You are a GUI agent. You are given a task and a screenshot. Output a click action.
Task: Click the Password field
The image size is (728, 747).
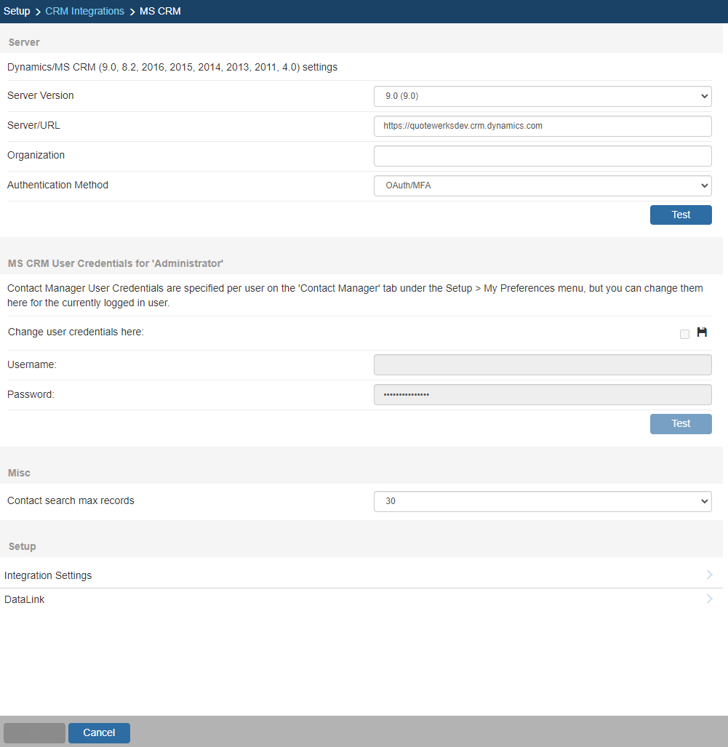543,395
